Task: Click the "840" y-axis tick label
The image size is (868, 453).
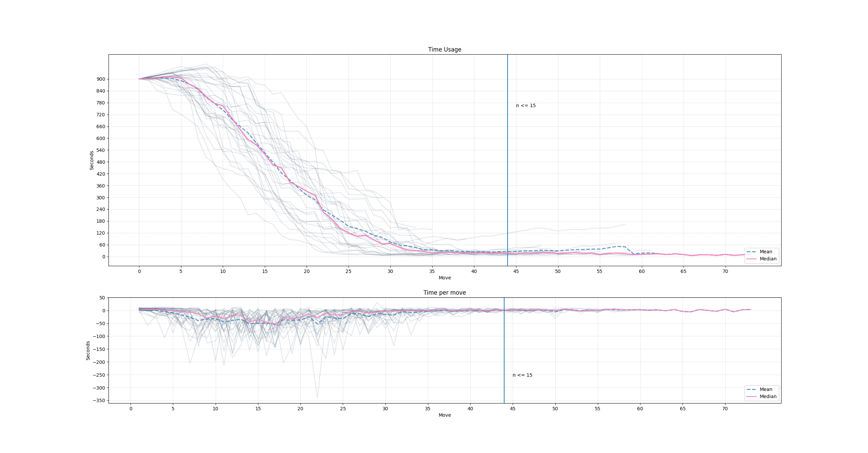Action: coord(101,91)
